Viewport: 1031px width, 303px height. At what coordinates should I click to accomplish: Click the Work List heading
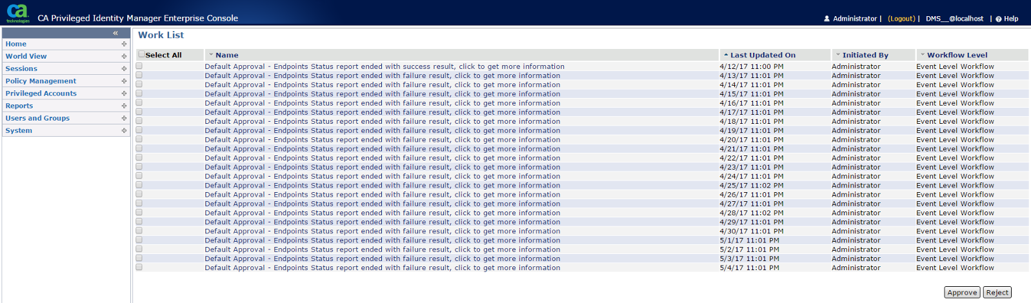point(161,35)
